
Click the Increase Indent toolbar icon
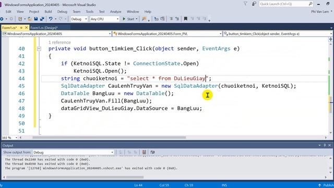[x=177, y=19]
